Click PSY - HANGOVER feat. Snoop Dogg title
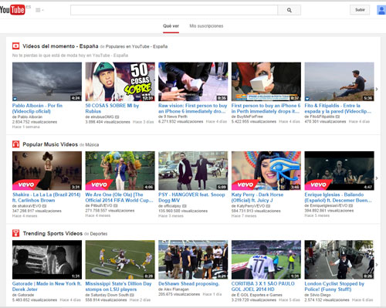 pyautogui.click(x=191, y=198)
